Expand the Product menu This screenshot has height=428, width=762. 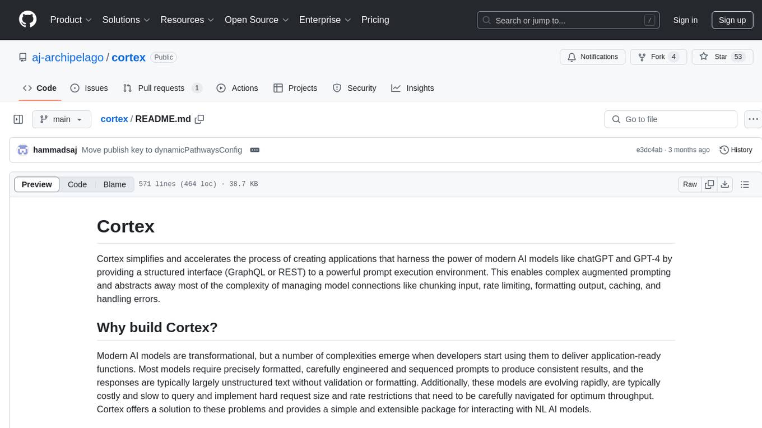(71, 20)
